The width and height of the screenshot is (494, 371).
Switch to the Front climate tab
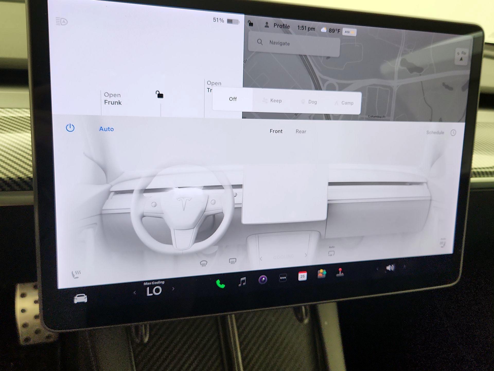coord(276,131)
